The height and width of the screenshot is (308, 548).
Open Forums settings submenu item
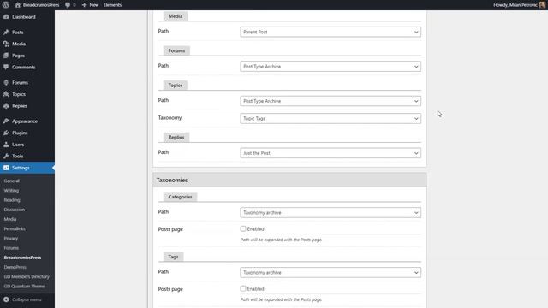click(11, 248)
